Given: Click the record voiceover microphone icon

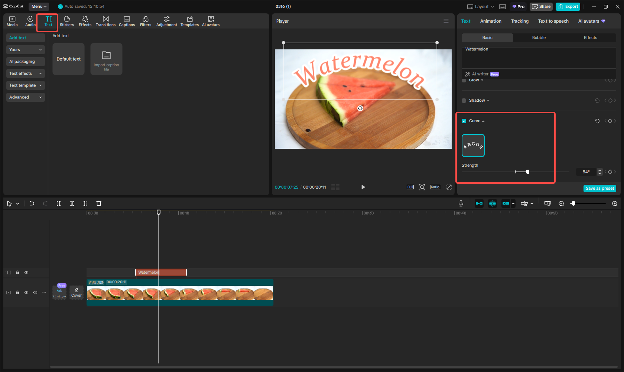Looking at the screenshot, I should click(461, 203).
